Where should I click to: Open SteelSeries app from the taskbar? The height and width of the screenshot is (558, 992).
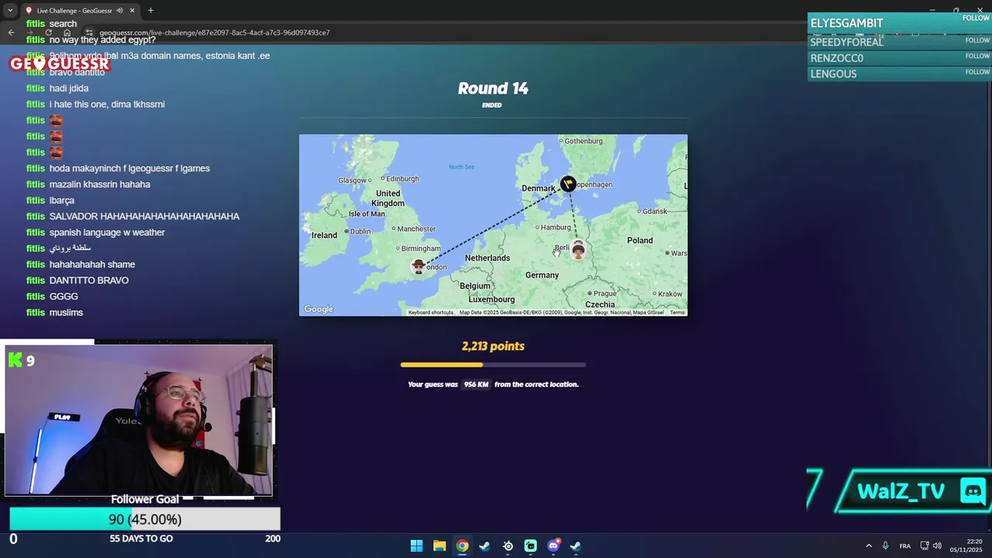508,546
